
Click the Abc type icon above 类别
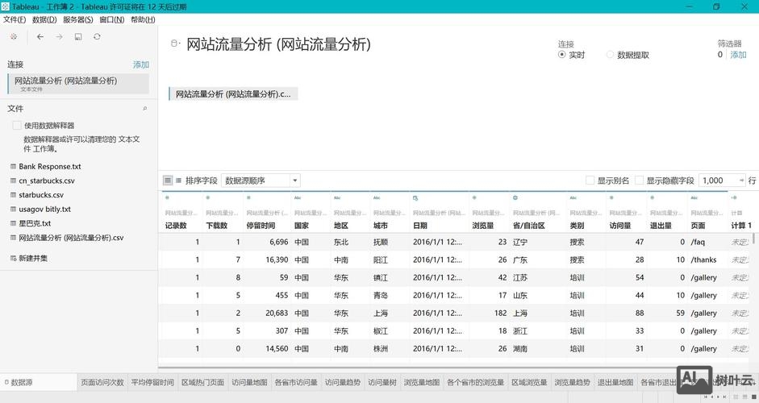573,197
